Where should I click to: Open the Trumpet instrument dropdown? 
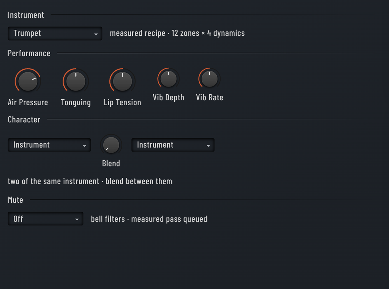tap(55, 34)
